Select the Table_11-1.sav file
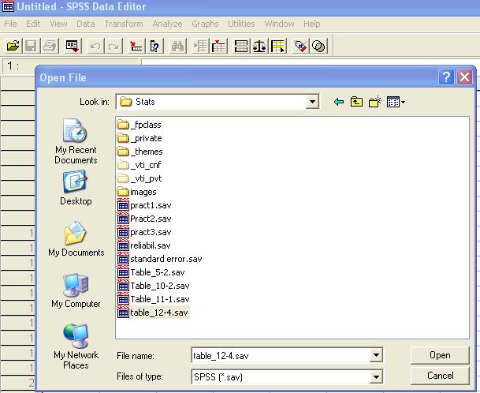 [154, 299]
